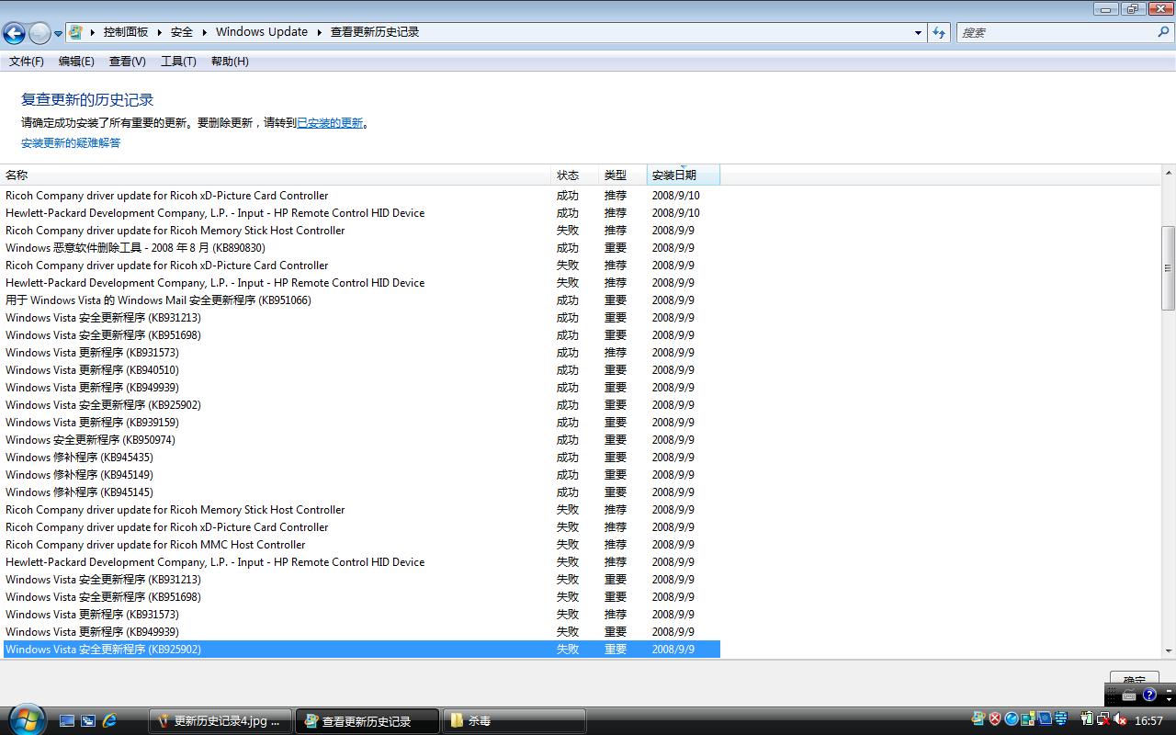Screen dimensions: 1176x735
Task: Click the Show Desktop quick launch icon
Action: point(67,721)
